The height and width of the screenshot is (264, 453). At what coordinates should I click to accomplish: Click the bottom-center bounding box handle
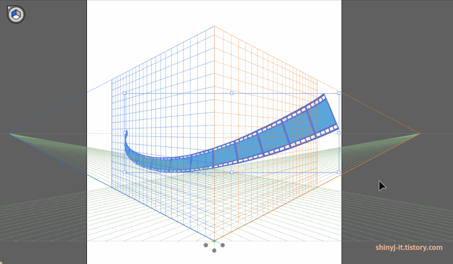pyautogui.click(x=231, y=172)
